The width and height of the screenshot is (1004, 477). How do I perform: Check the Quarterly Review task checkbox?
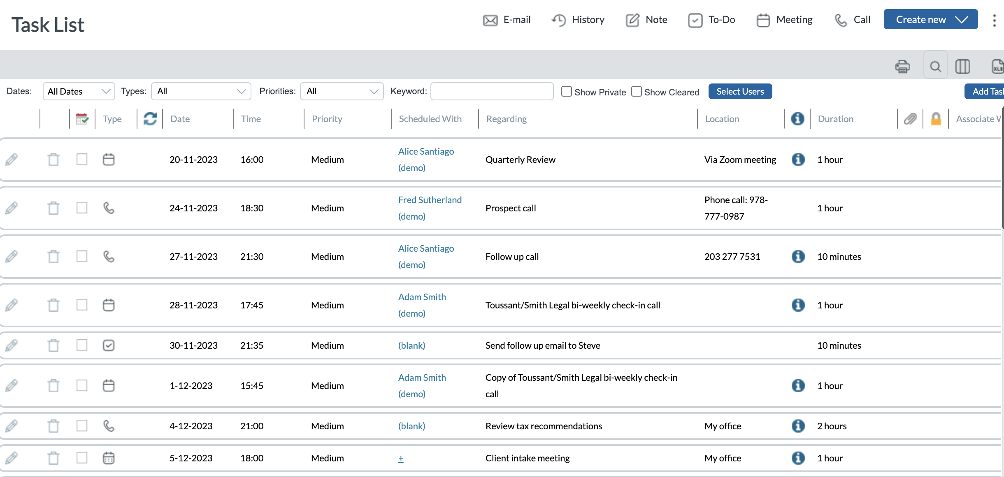(x=82, y=160)
